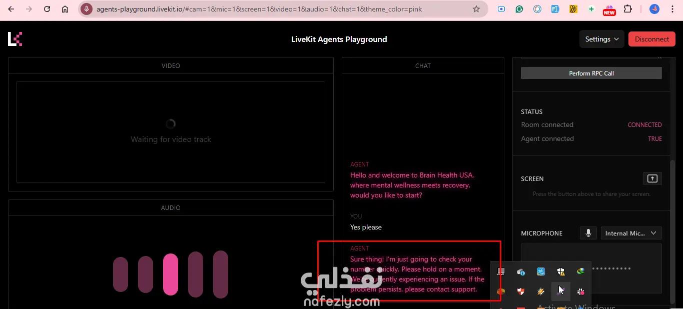This screenshot has height=309, width=683.
Task: Click the green plus extension icon
Action: [x=591, y=9]
